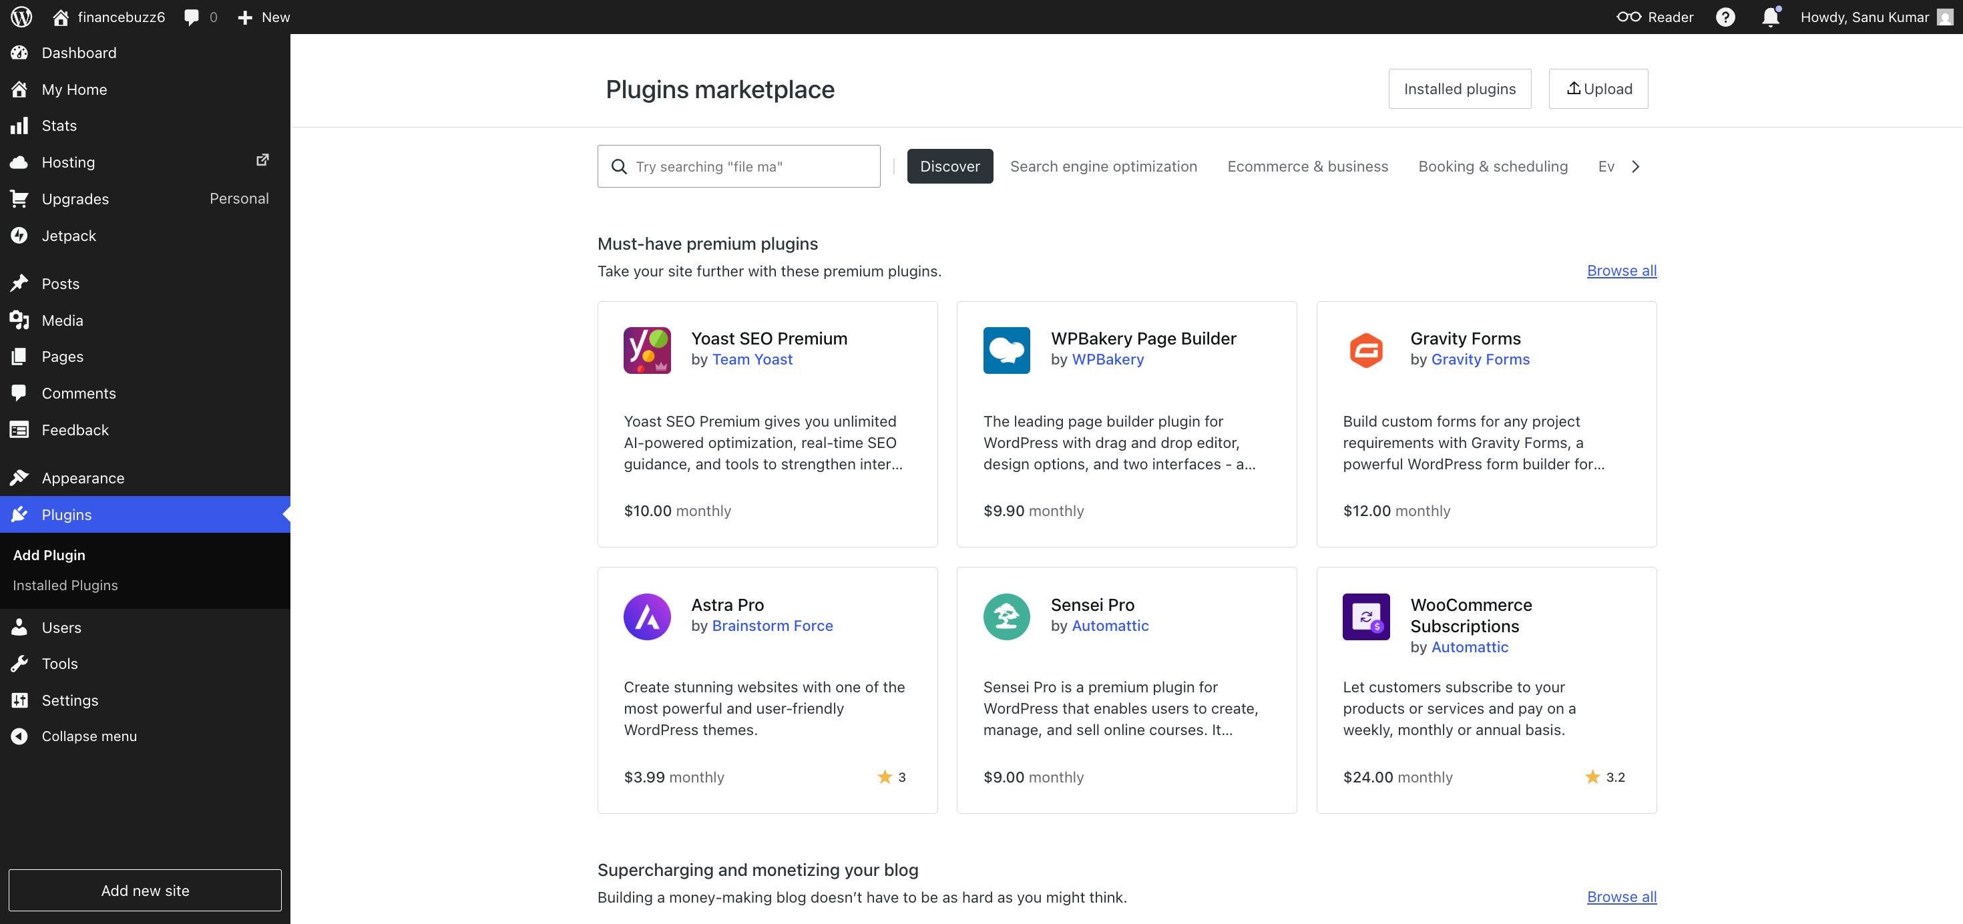This screenshot has width=1963, height=924.
Task: Open WPBakery author link
Action: point(1107,359)
